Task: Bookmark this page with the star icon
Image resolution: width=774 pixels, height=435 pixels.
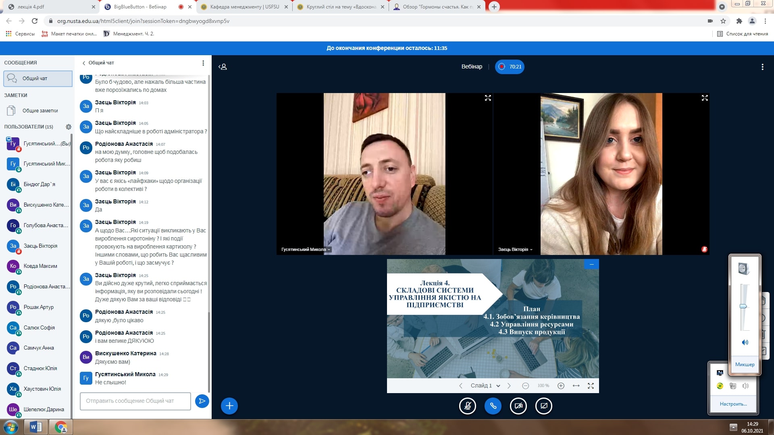Action: click(x=723, y=21)
